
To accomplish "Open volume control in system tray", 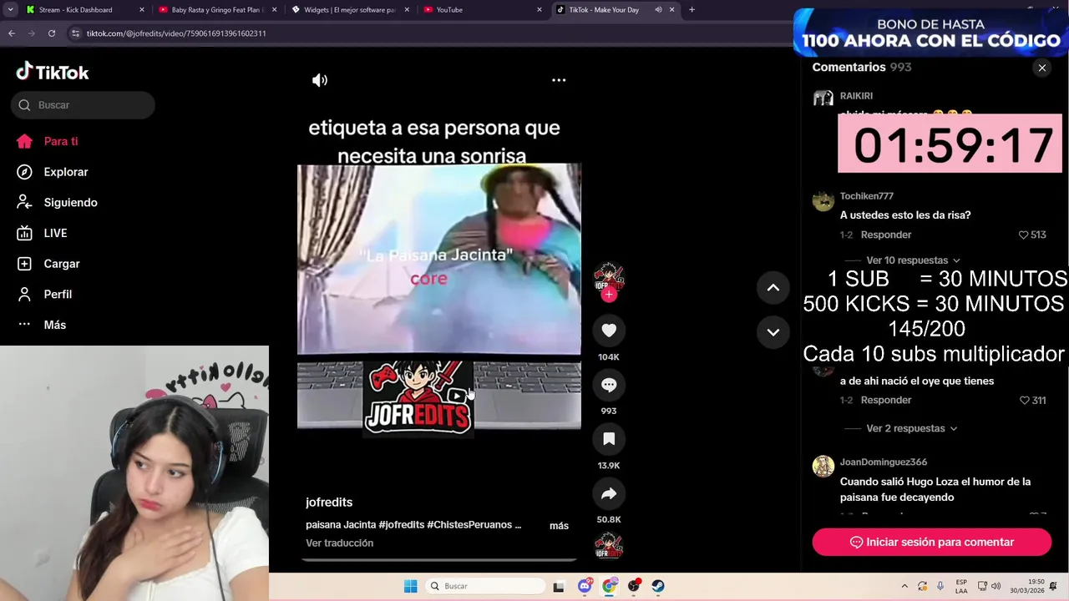I will coord(996,586).
